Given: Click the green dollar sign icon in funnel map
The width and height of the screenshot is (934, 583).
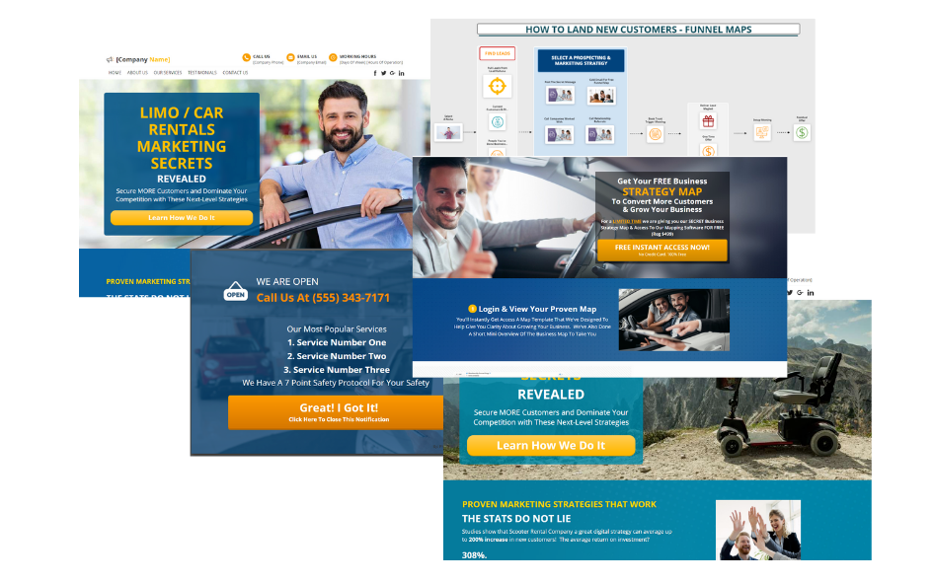Looking at the screenshot, I should click(x=802, y=132).
